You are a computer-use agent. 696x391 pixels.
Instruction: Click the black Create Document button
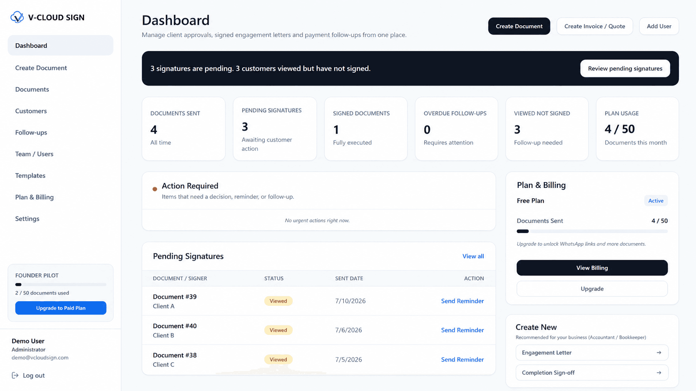pyautogui.click(x=519, y=26)
